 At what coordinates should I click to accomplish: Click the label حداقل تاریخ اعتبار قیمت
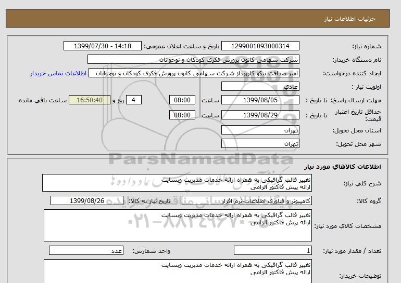[358, 115]
